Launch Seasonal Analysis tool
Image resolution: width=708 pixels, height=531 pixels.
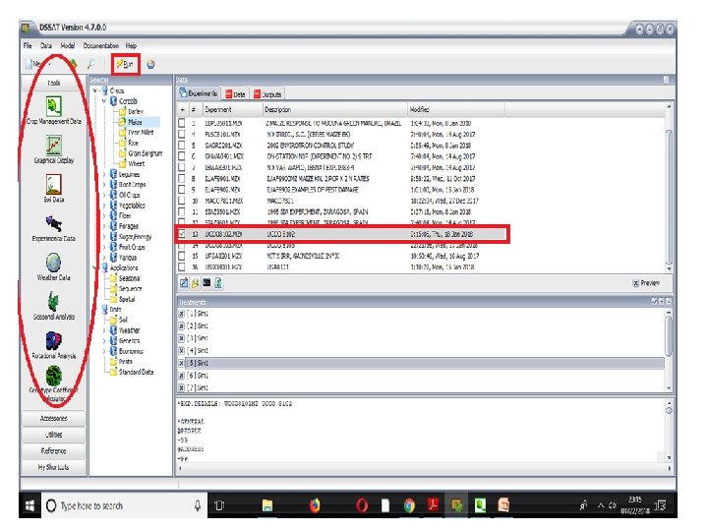click(54, 306)
